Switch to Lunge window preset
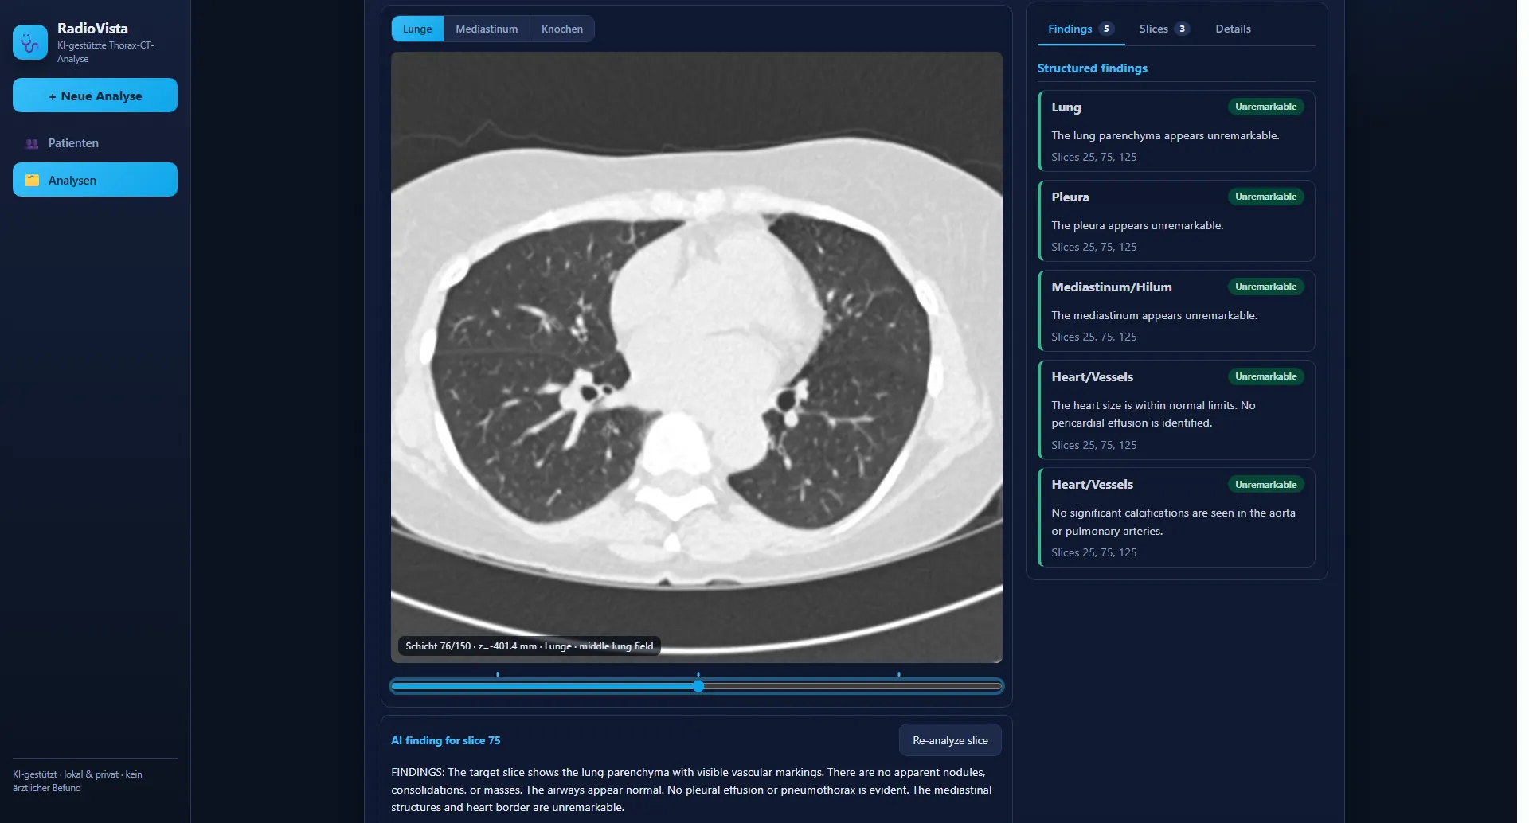 pos(417,29)
